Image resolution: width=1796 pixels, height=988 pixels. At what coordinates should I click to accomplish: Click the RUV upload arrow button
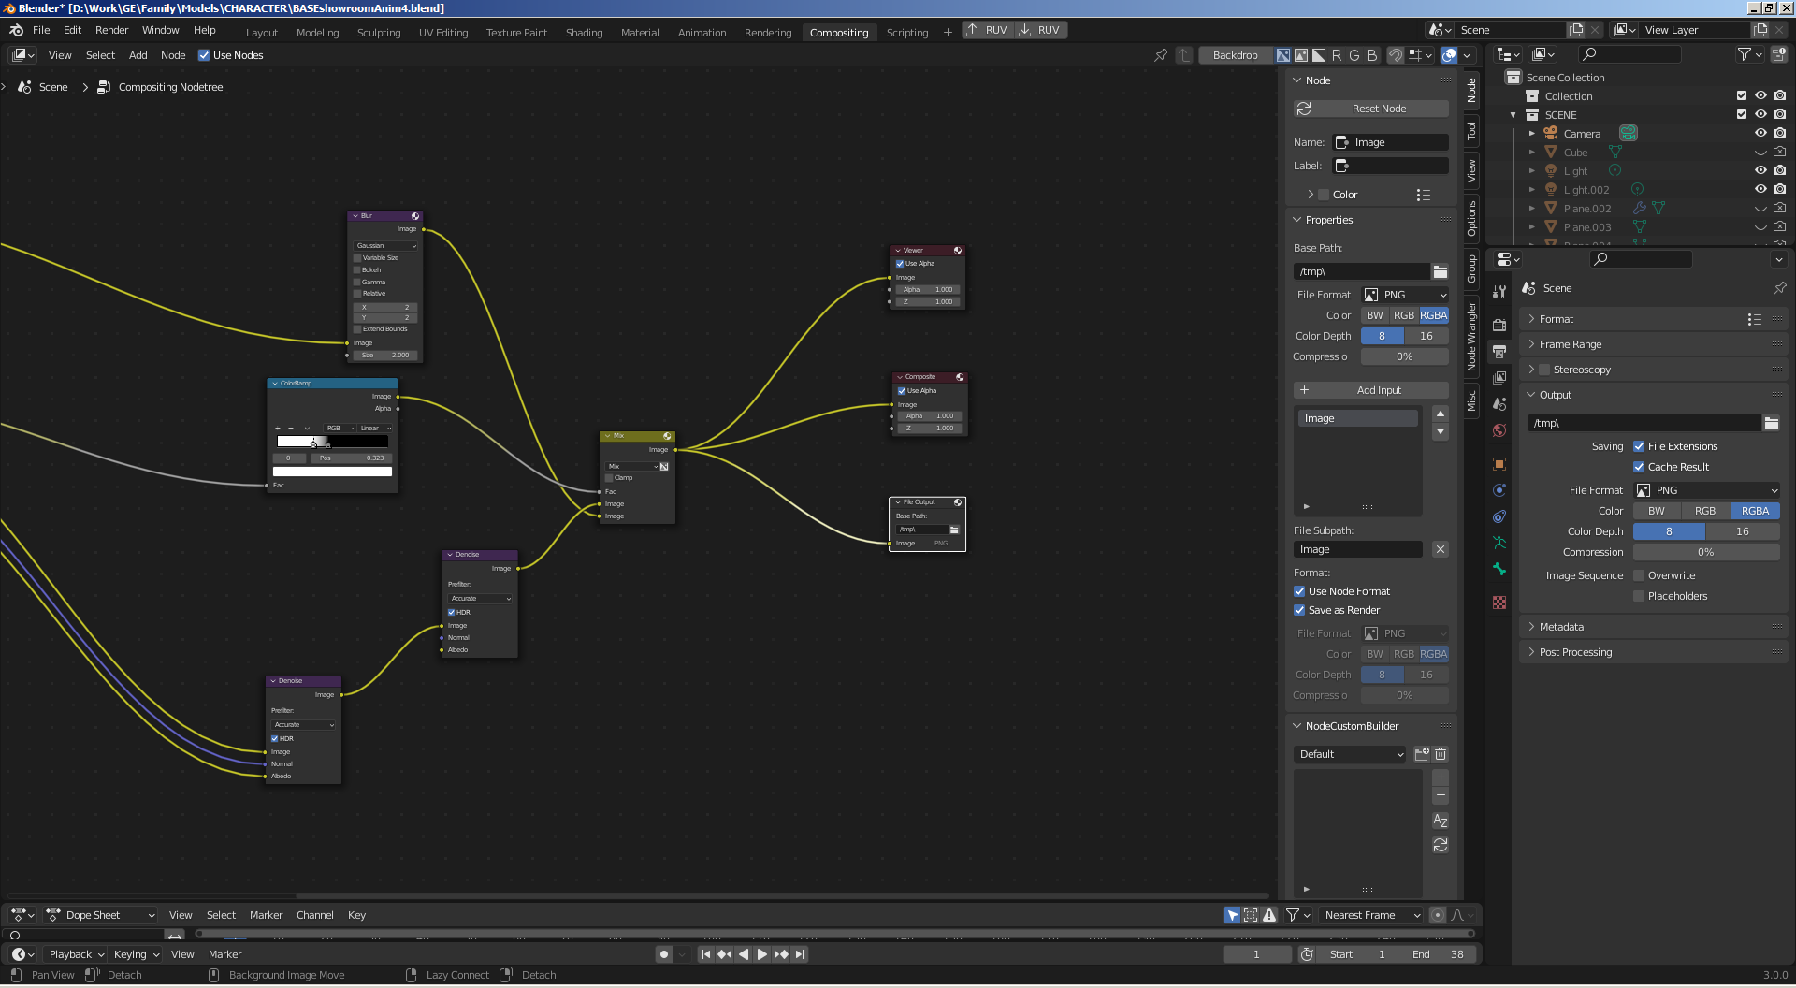tap(987, 30)
